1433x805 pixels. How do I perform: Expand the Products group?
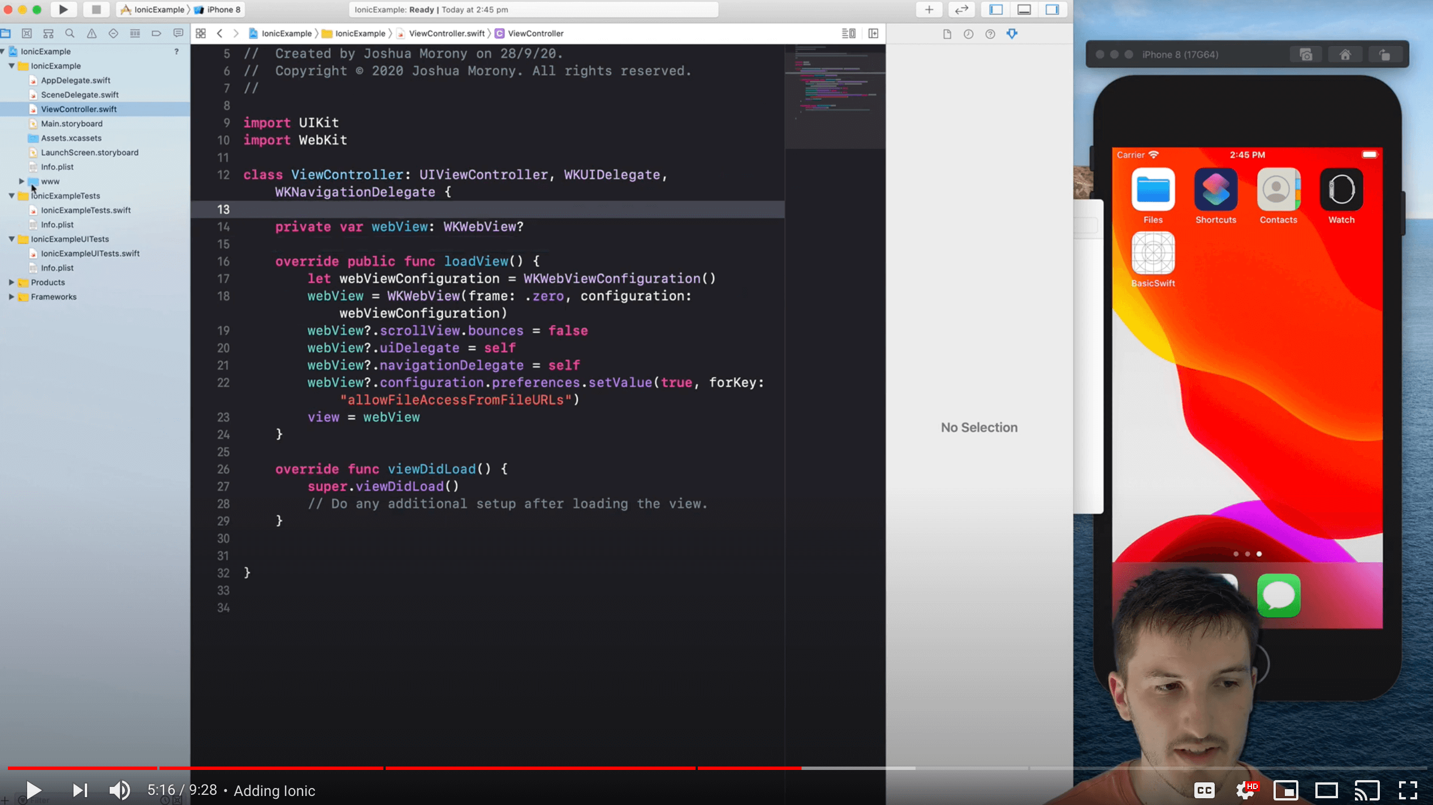tap(11, 282)
